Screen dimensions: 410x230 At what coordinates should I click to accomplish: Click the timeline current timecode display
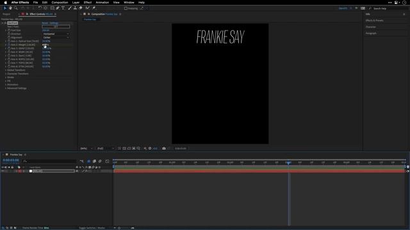tap(11, 160)
